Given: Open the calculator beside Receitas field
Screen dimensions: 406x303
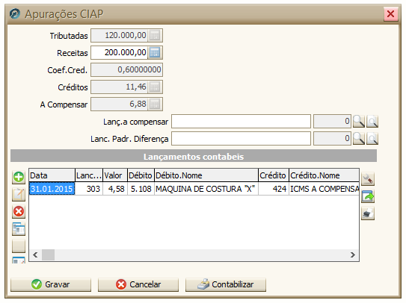Looking at the screenshot, I should (155, 53).
